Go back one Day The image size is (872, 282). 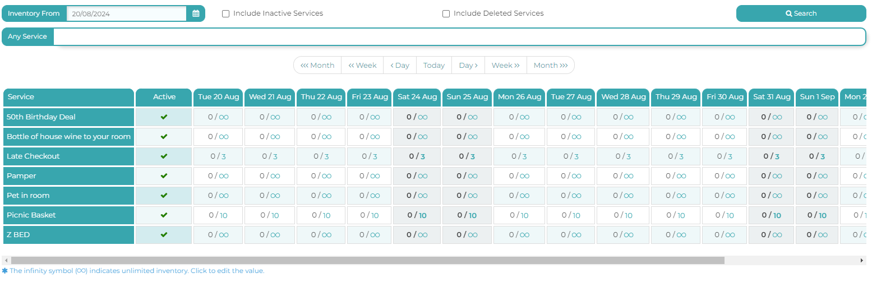point(400,65)
